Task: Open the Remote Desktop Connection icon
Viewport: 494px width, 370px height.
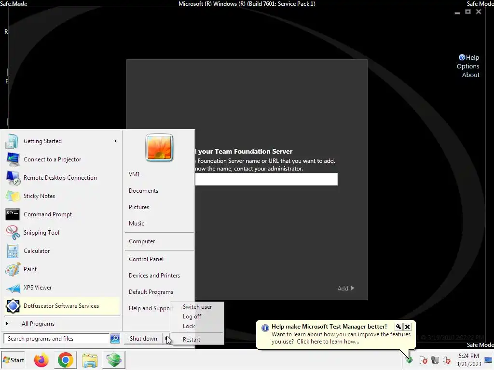Action: point(13,178)
